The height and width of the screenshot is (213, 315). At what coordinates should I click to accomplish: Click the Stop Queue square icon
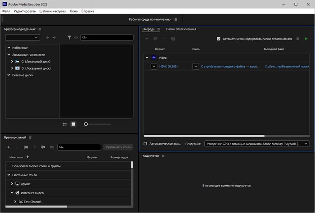coord(298,39)
